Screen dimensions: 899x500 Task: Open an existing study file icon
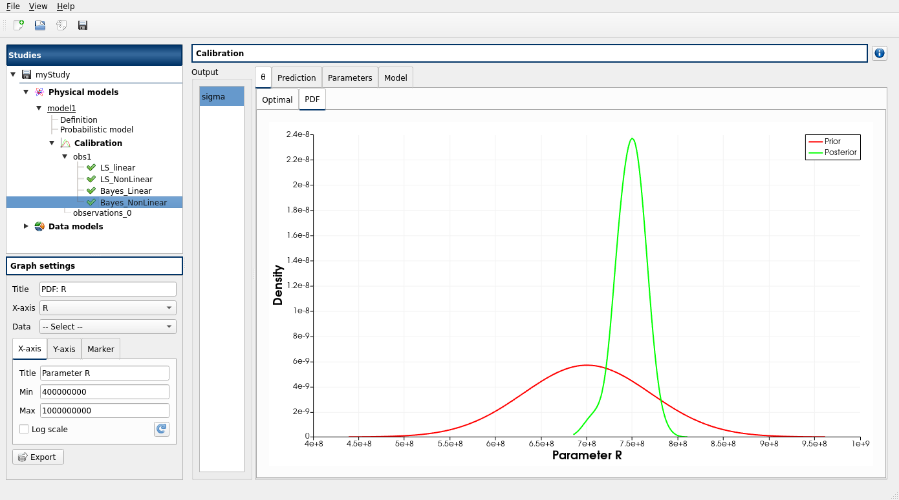(40, 25)
